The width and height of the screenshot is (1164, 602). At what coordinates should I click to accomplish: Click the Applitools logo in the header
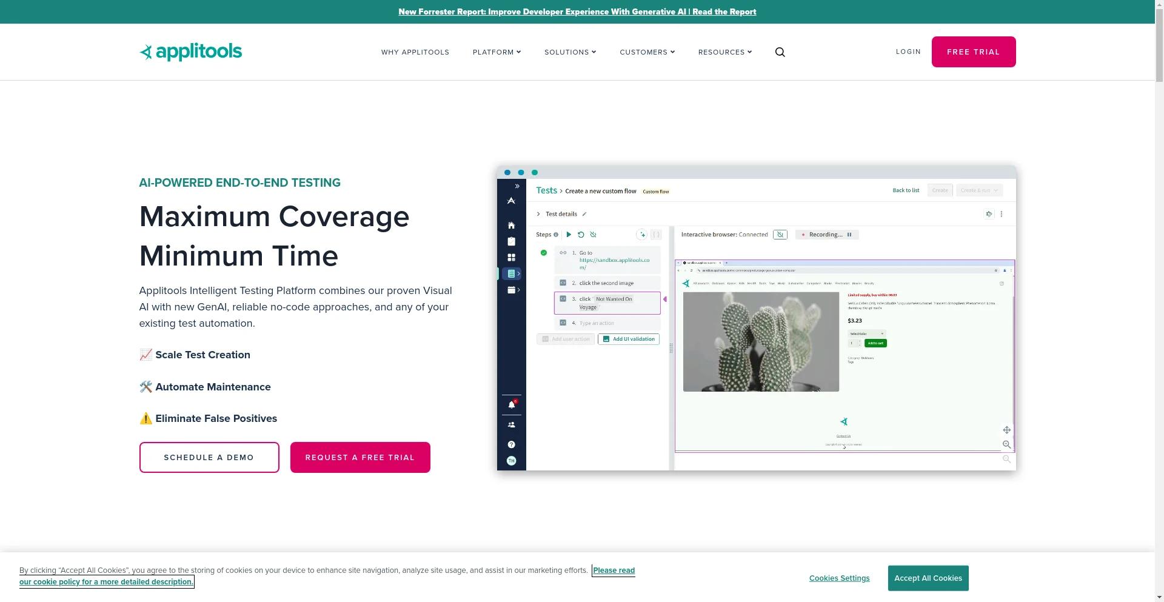click(190, 52)
